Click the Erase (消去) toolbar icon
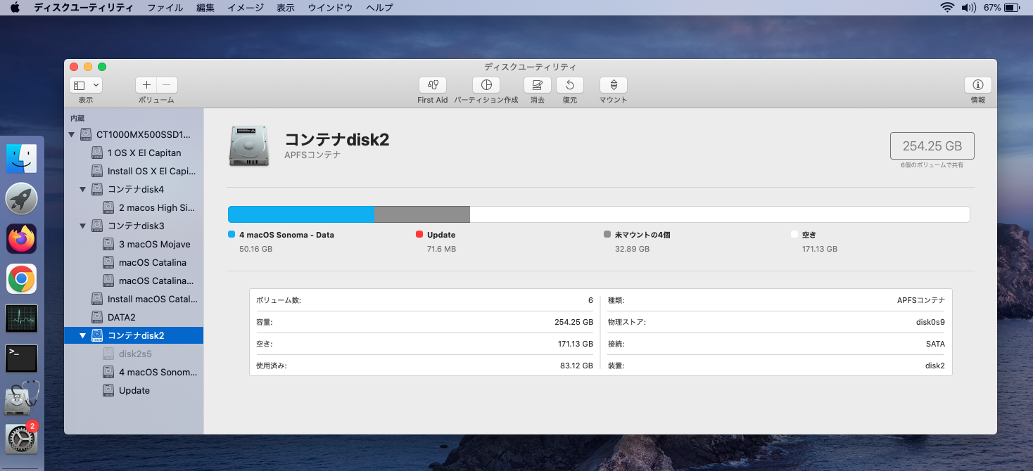Screen dimensions: 1033x471 click(x=537, y=85)
